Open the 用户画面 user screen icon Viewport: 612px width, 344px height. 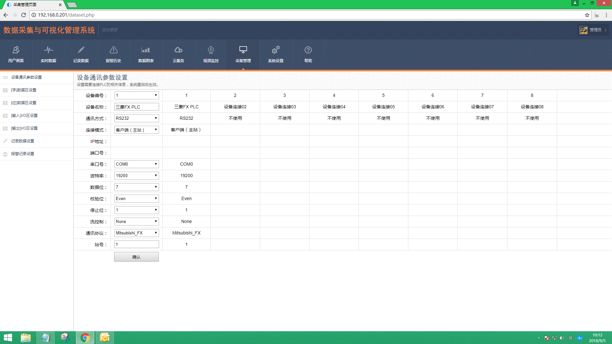[16, 50]
